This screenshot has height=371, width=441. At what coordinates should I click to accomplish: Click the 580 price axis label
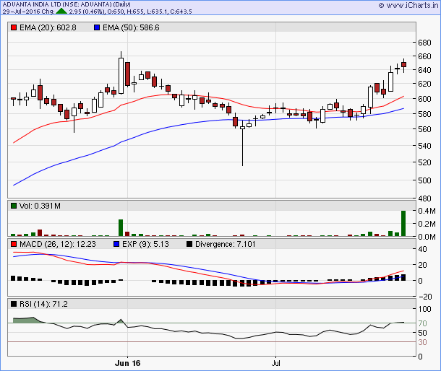tap(424, 114)
